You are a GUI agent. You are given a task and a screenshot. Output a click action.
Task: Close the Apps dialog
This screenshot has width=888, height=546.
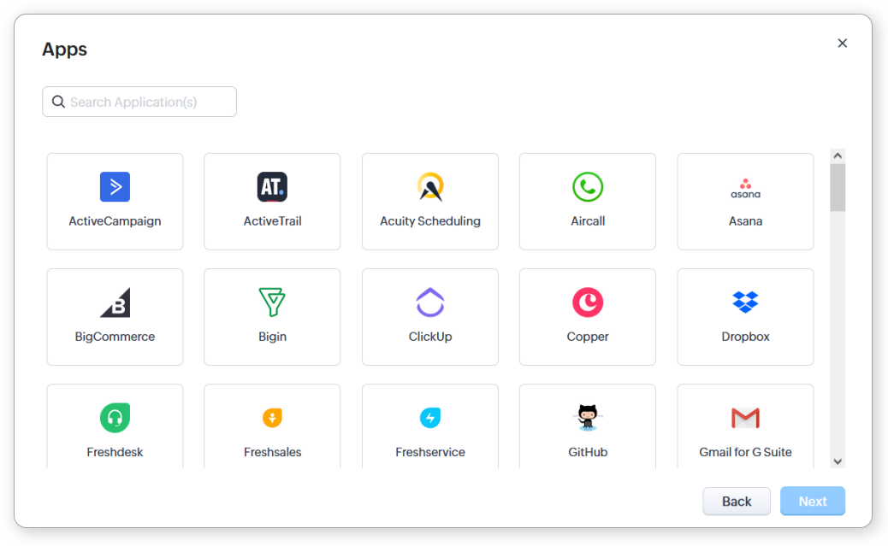coord(842,43)
